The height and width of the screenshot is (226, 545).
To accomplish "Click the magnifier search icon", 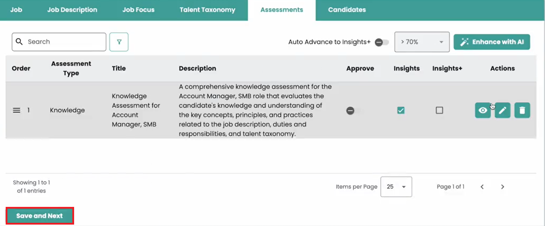I will point(20,42).
